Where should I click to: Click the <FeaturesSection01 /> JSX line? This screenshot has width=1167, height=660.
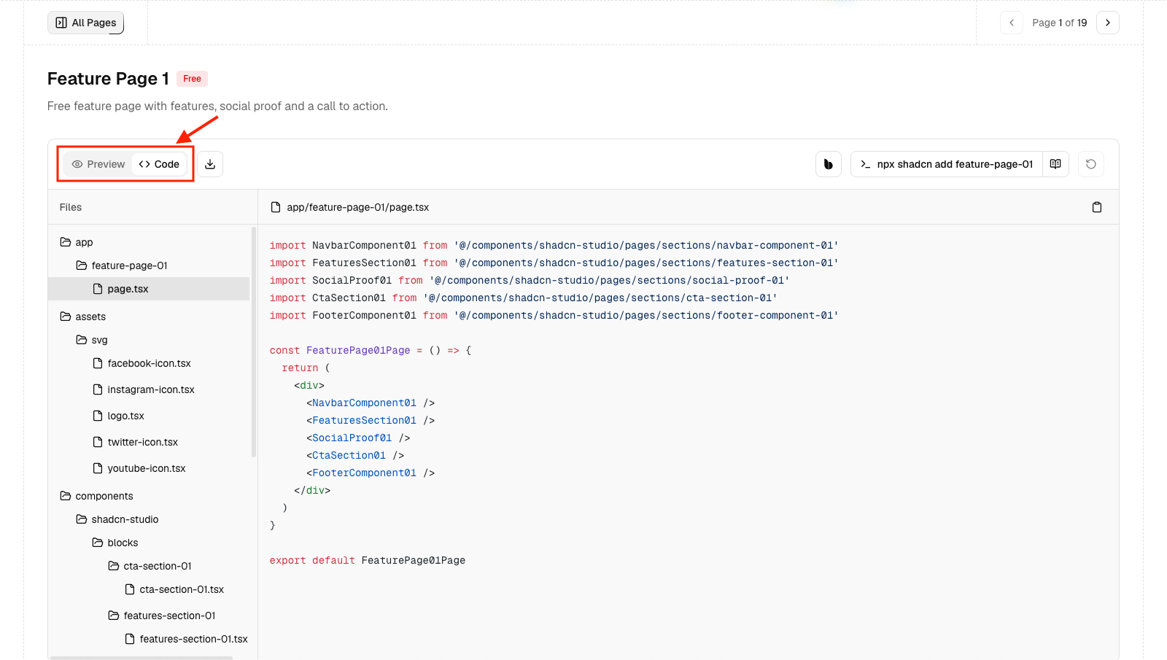(x=371, y=421)
